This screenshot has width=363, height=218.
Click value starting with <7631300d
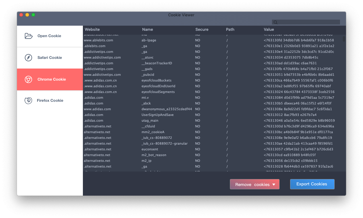point(299,126)
